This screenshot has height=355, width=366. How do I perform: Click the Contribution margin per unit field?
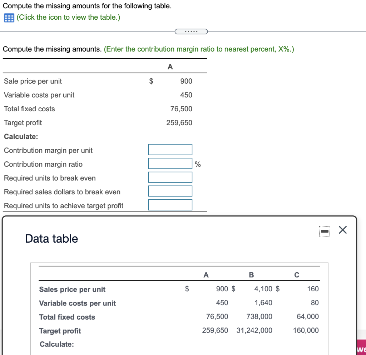coord(170,150)
